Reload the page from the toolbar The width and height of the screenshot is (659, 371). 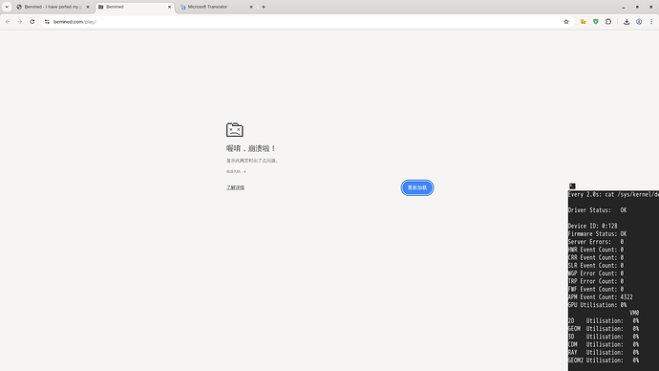tap(32, 21)
